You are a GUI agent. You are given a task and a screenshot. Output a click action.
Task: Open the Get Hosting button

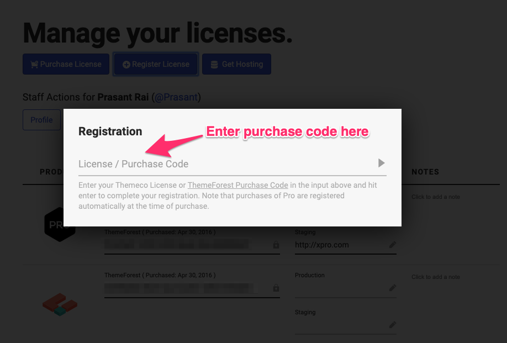pos(237,64)
